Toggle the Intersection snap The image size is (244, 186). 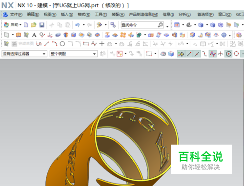[221, 54]
